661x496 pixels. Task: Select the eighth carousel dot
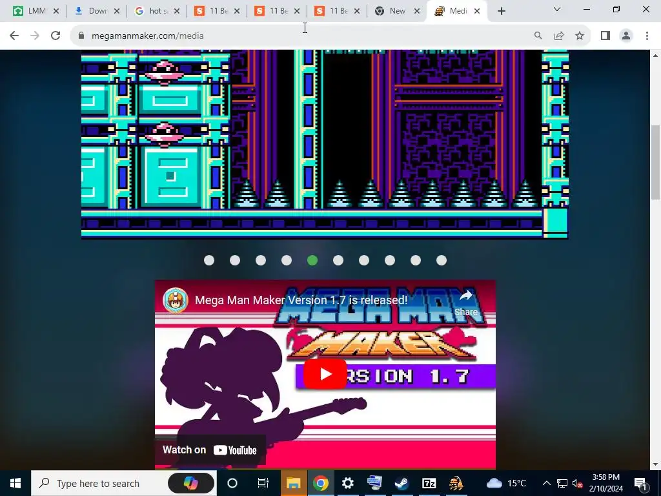[x=390, y=261]
